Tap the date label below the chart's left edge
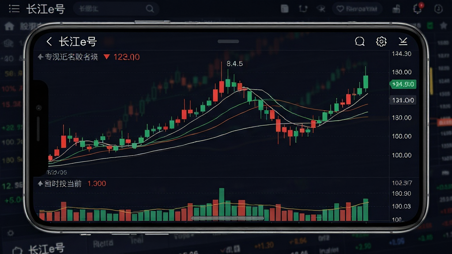Image resolution: width=452 pixels, height=254 pixels. [x=56, y=172]
